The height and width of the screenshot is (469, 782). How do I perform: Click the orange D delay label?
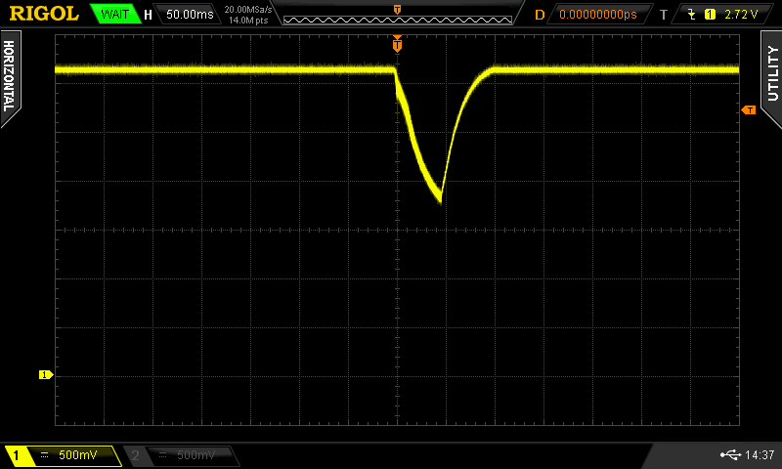(540, 15)
